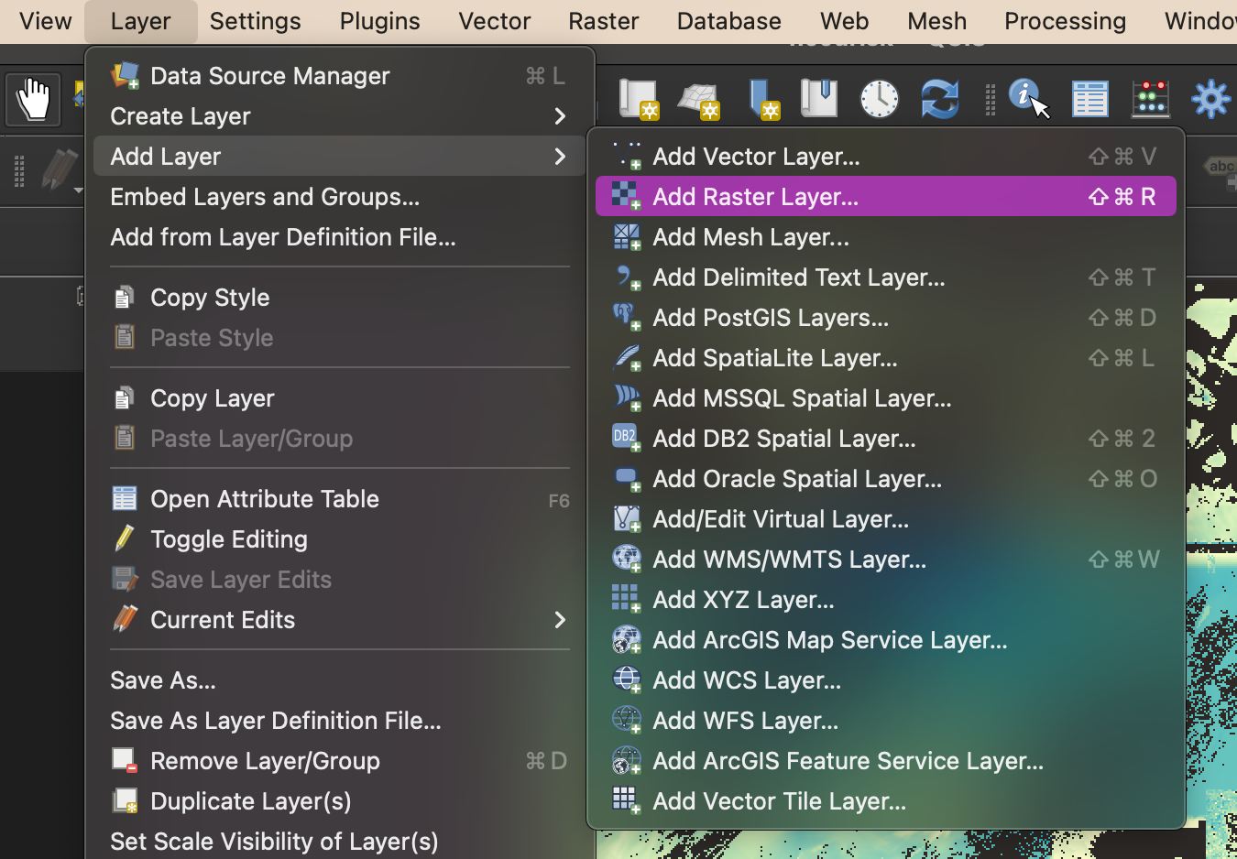Click Add Delimited Text Layer…
The width and height of the screenshot is (1237, 859).
coord(886,277)
